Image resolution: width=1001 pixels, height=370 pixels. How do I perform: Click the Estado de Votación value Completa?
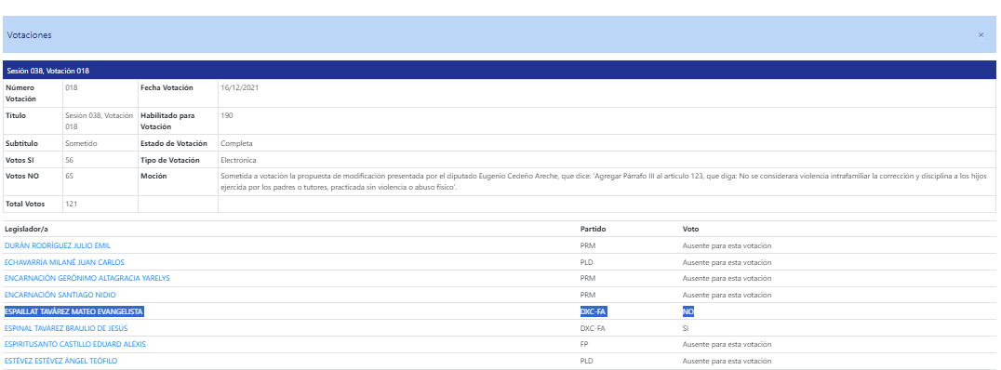click(x=236, y=143)
